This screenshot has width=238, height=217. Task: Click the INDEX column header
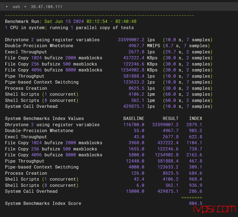pos(195,119)
